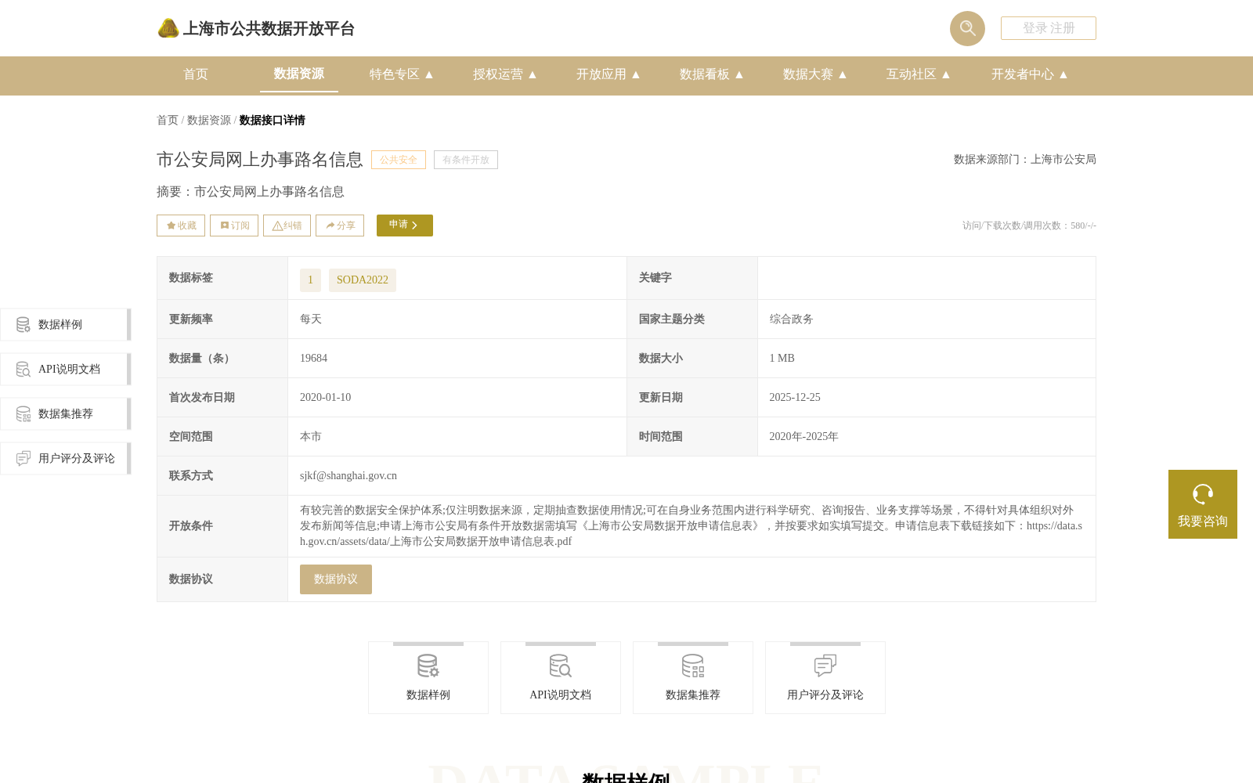Go to 首页 in navigation bar
The width and height of the screenshot is (1253, 783).
[x=196, y=74]
